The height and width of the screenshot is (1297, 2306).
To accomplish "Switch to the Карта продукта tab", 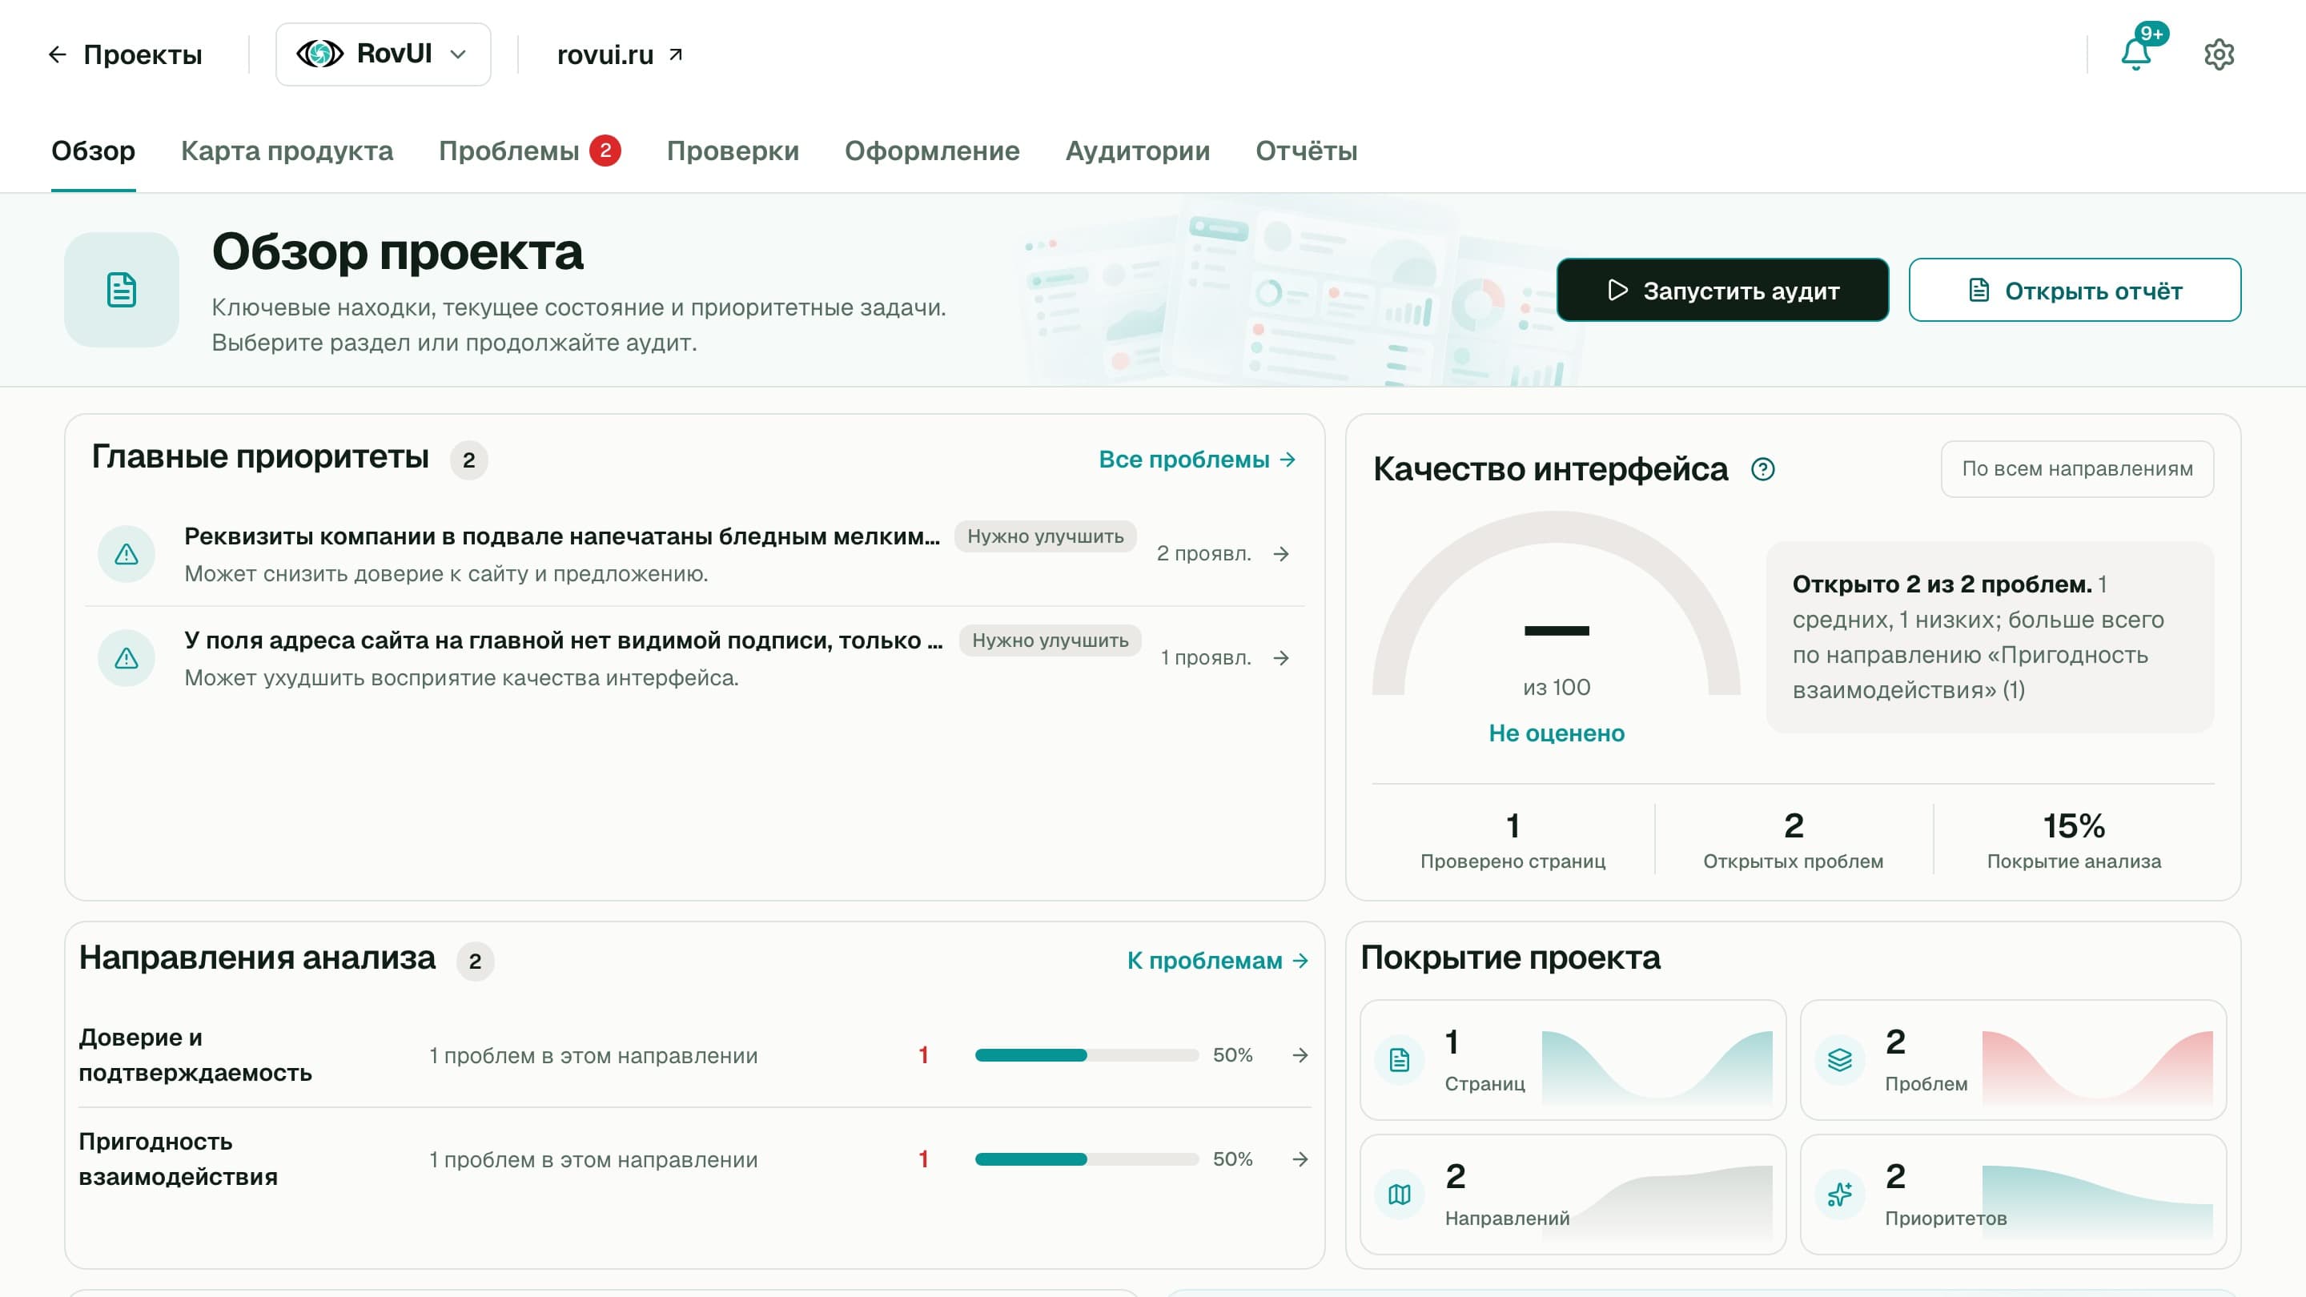I will pyautogui.click(x=287, y=151).
